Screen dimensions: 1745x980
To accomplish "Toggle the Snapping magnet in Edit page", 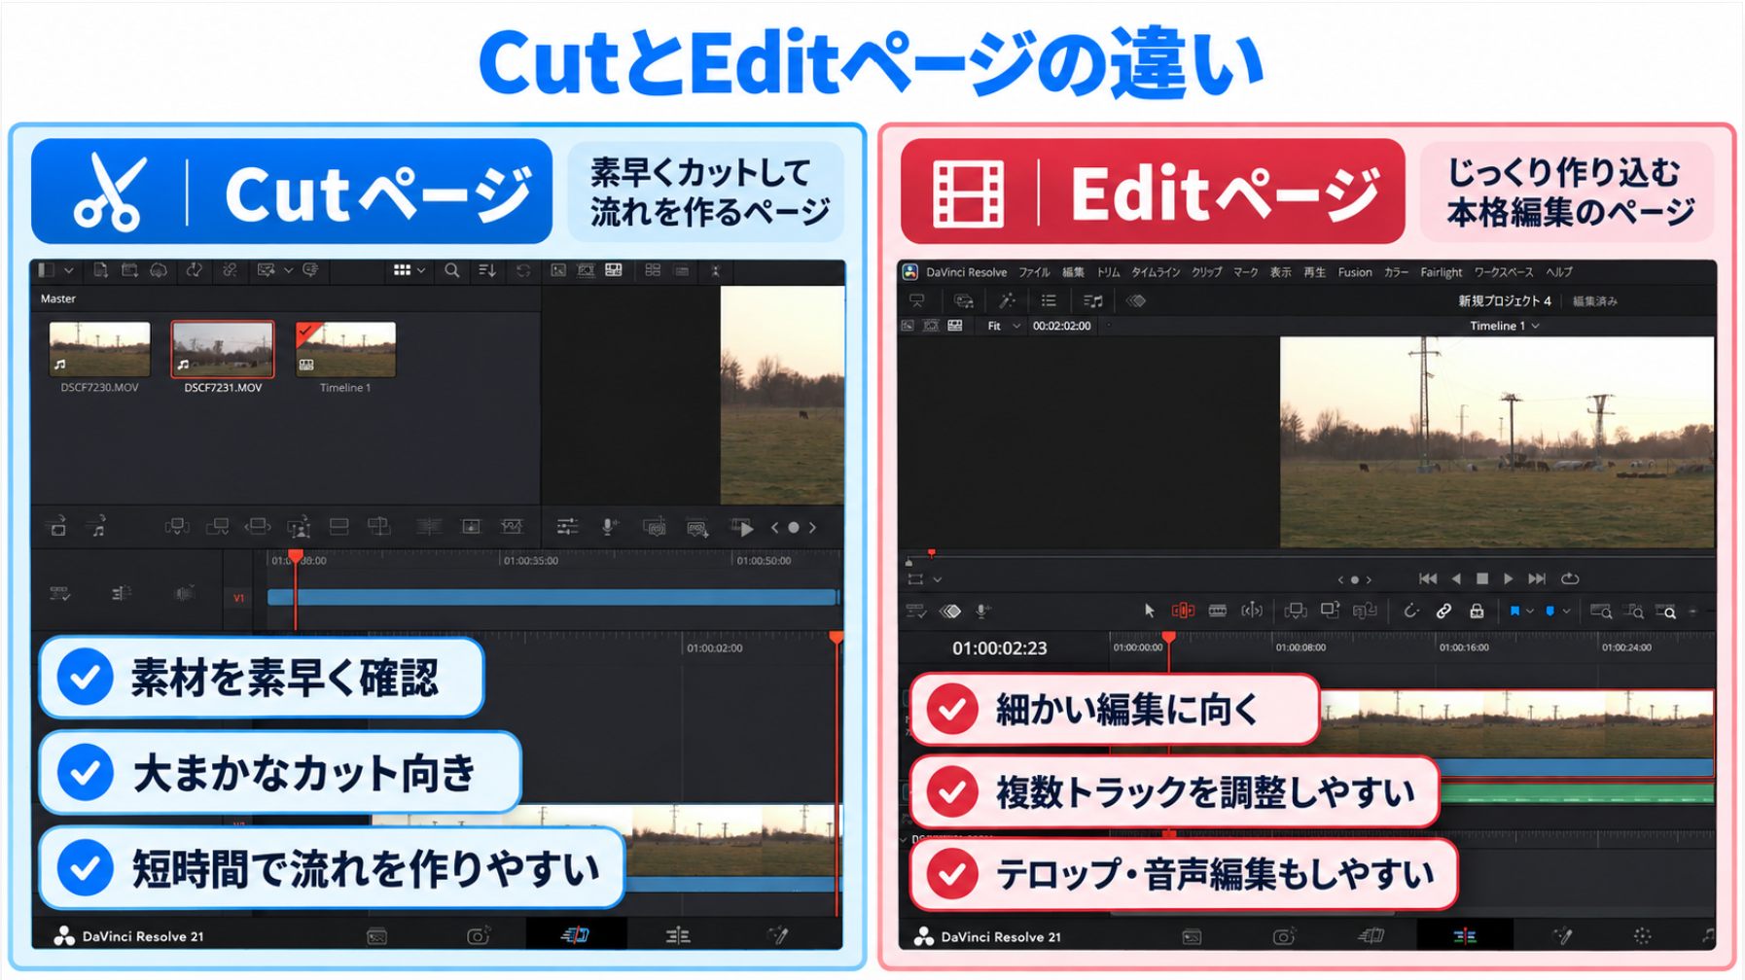I will (1410, 611).
